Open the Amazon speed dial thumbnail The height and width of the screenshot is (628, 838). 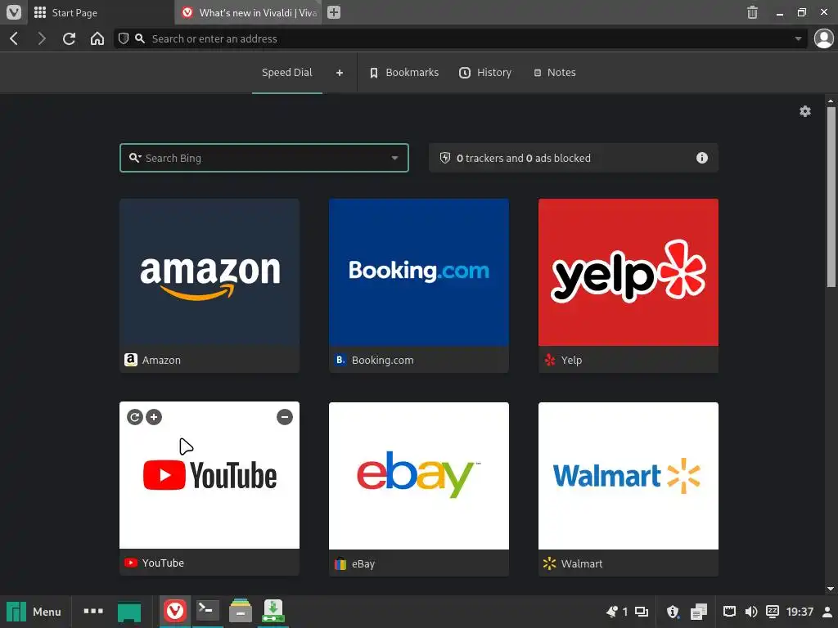click(209, 272)
